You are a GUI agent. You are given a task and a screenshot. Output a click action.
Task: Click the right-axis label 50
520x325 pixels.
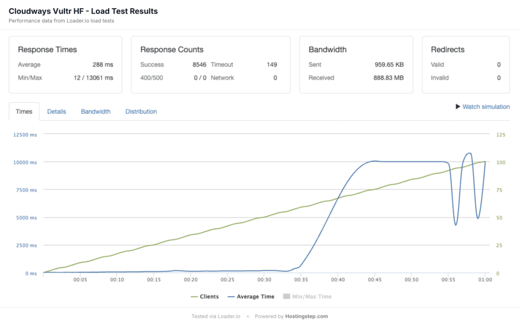499,218
